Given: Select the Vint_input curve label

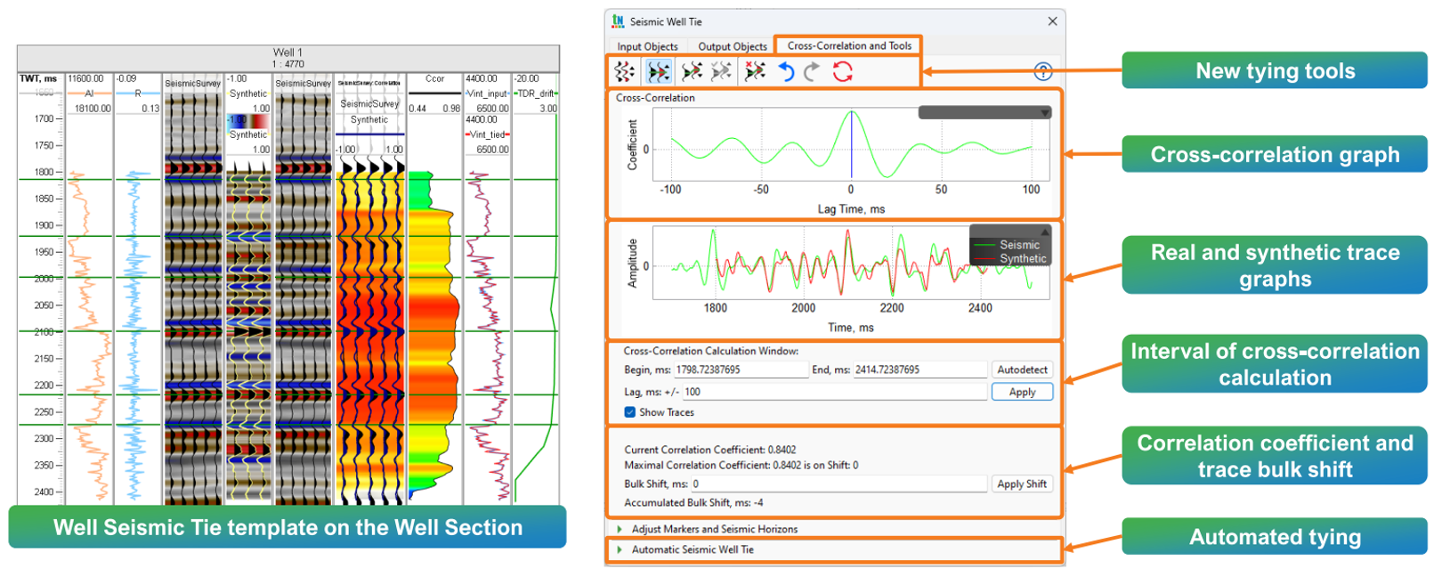Looking at the screenshot, I should click(x=488, y=93).
